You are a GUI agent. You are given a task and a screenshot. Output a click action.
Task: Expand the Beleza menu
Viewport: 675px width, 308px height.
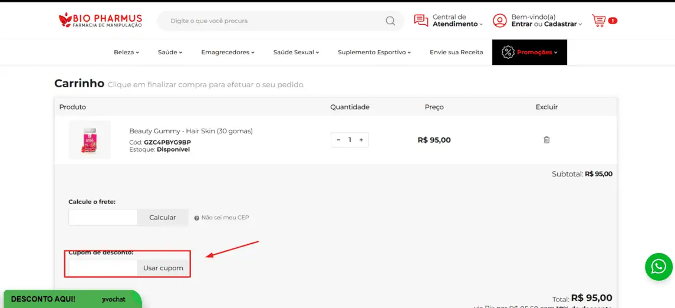coord(127,52)
